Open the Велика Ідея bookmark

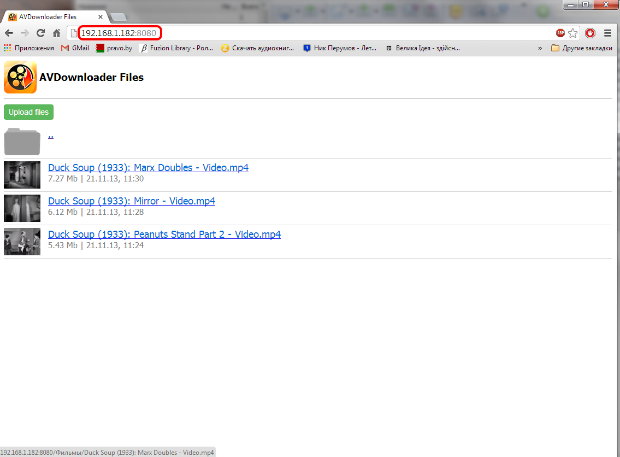pyautogui.click(x=423, y=48)
